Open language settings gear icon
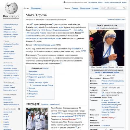The height and width of the screenshot is (130, 130). pos(19,109)
